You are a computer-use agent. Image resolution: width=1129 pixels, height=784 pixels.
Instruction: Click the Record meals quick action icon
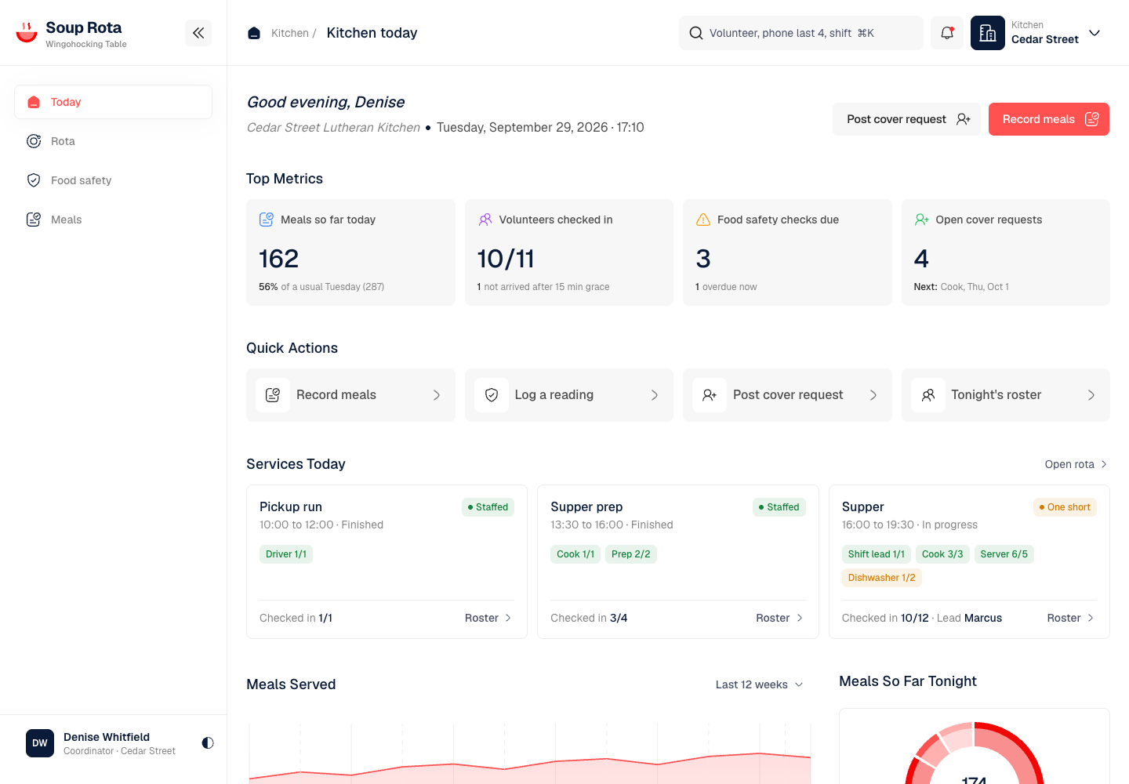[x=273, y=395]
